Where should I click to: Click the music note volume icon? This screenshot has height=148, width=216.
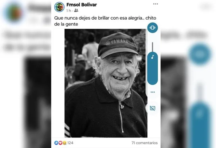click(x=152, y=57)
